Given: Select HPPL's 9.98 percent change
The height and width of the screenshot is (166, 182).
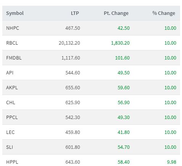Looking at the screenshot, I should coord(172,162).
